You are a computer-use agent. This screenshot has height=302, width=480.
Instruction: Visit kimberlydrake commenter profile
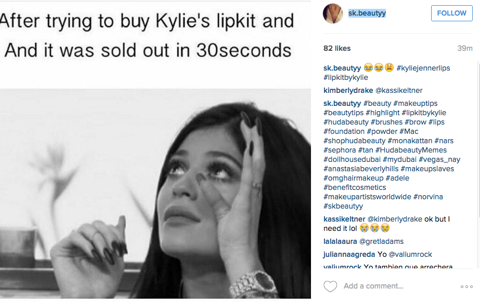[x=348, y=91]
